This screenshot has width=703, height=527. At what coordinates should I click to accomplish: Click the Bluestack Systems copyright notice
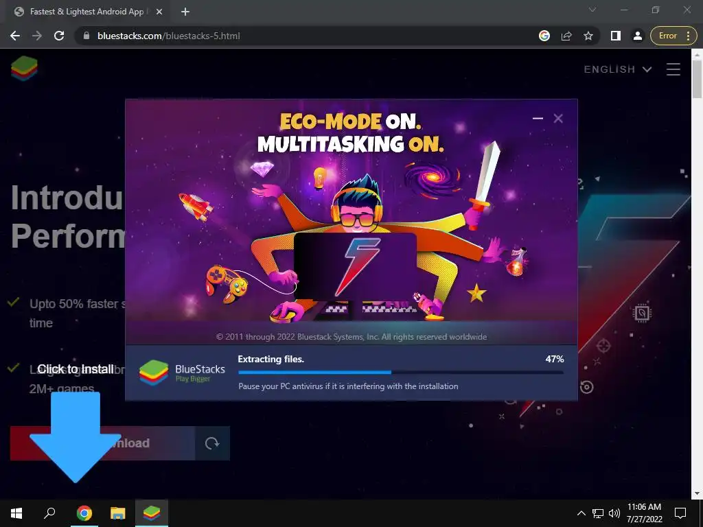click(x=351, y=336)
